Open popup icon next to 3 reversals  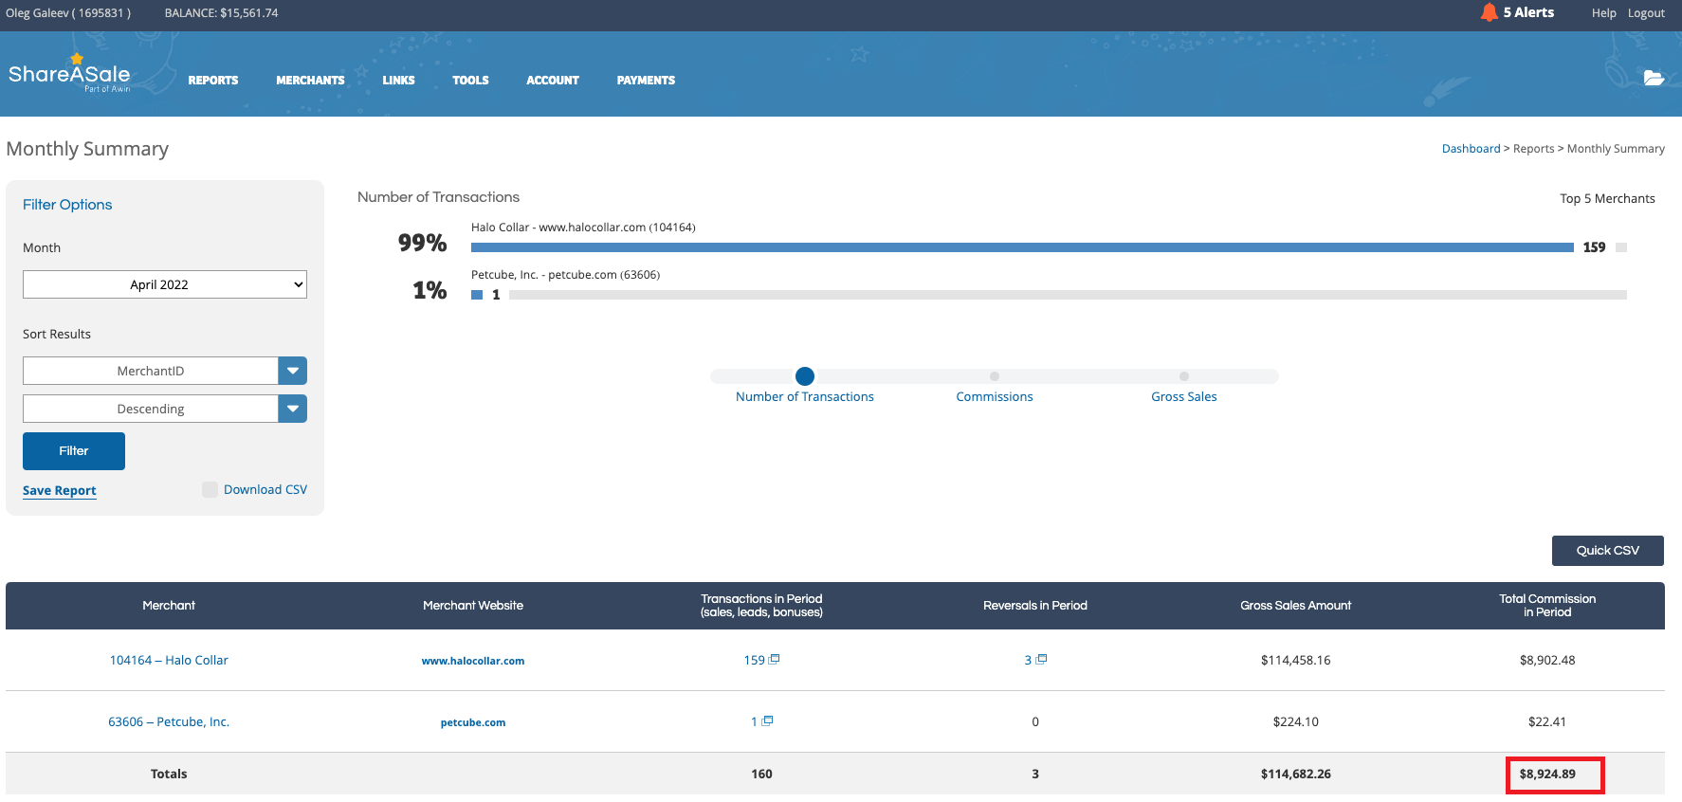(1041, 659)
